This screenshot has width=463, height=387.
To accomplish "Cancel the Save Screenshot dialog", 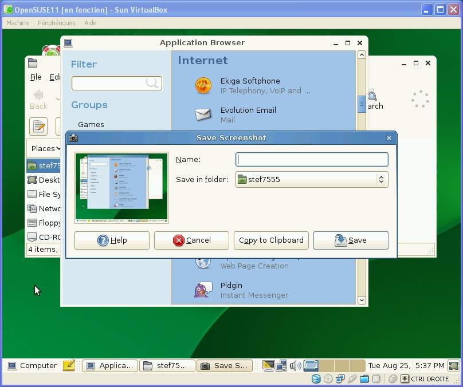I will [191, 240].
